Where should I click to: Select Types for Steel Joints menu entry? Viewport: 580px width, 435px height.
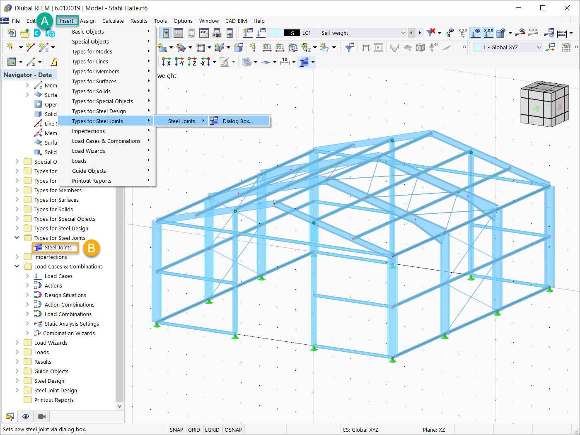click(106, 121)
